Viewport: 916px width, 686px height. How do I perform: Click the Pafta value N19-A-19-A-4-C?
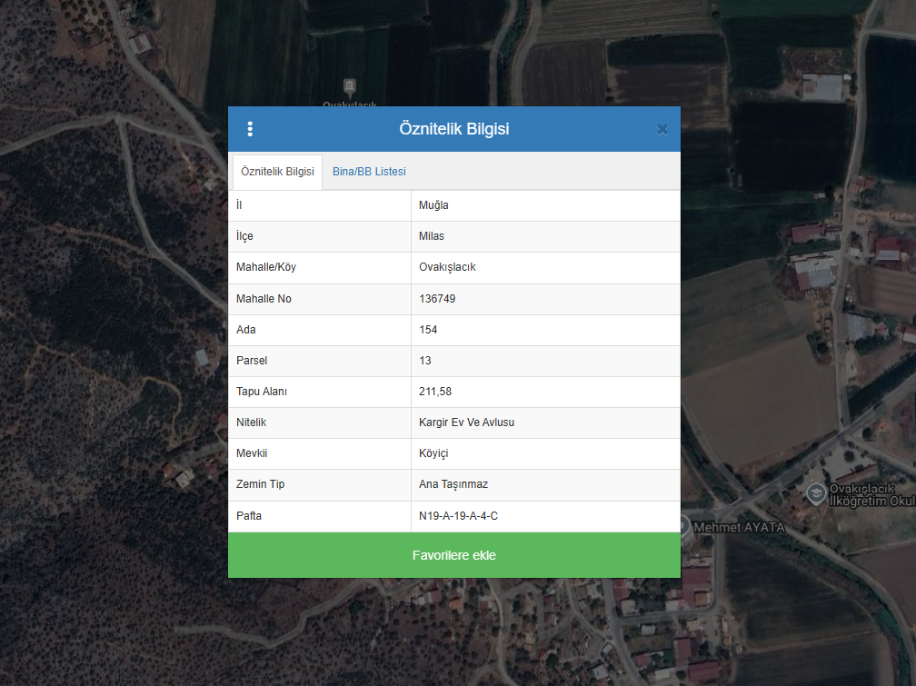click(x=458, y=516)
